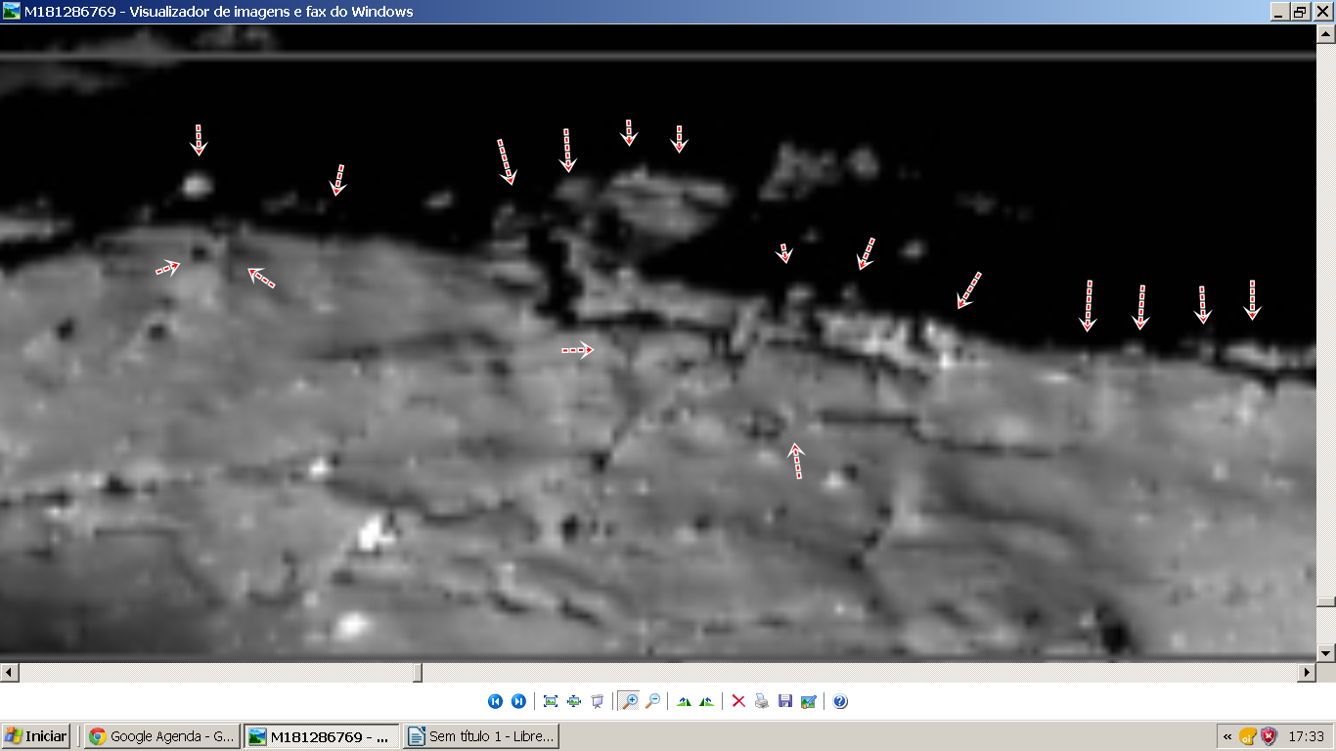Viewport: 1336px width, 751px height.
Task: Go to the next image
Action: tap(518, 701)
